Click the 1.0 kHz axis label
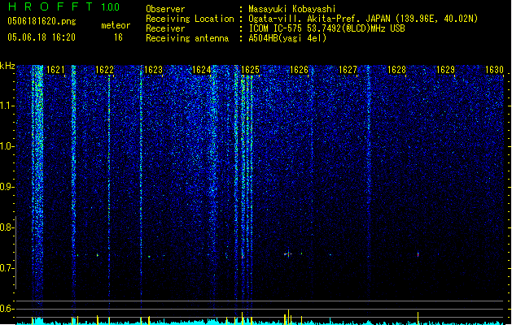 (7, 146)
